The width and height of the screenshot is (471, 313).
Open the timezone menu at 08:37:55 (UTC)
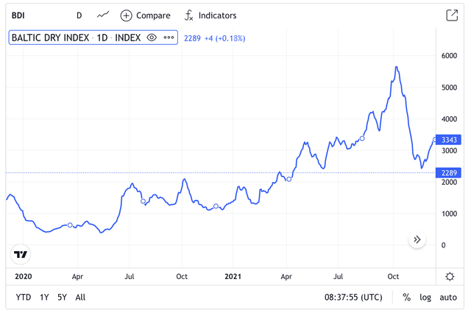coord(353,298)
